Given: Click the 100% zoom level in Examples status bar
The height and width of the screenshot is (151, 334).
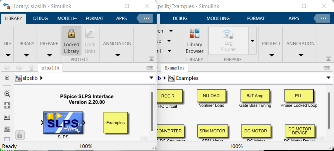Looking at the screenshot, I should [236, 146].
